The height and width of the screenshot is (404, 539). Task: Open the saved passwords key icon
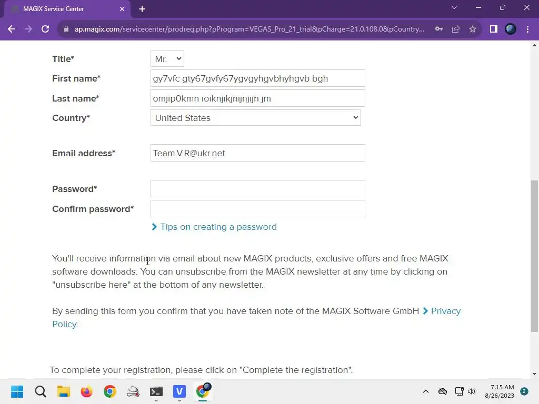[439, 29]
